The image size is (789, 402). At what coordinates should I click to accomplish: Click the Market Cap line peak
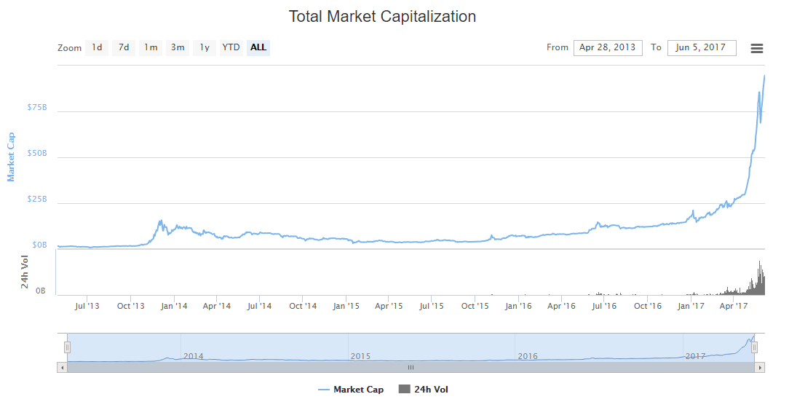pos(764,76)
